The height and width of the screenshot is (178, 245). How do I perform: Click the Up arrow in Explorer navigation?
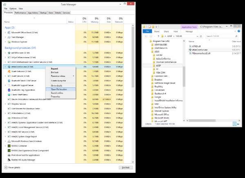(158, 36)
